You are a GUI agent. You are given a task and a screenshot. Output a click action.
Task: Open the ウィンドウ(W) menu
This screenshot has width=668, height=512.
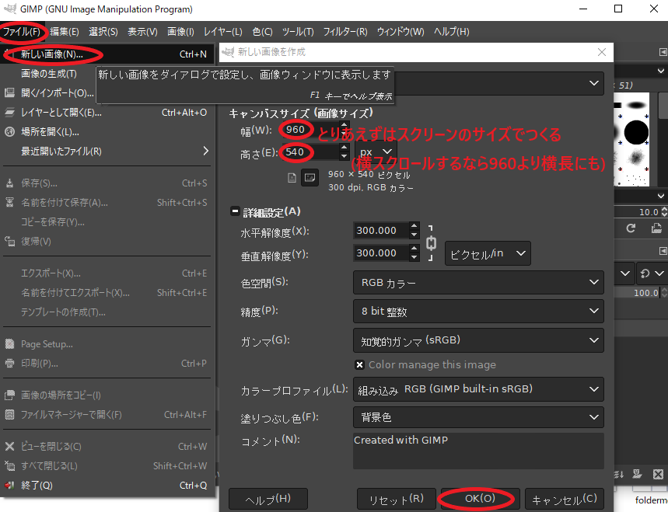pyautogui.click(x=400, y=32)
